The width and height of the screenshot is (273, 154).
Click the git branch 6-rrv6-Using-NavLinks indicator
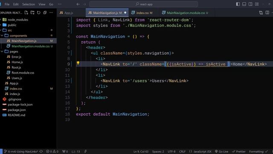point(21,151)
